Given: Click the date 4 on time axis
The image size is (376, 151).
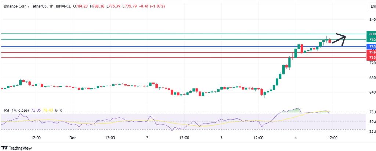Looking at the screenshot, I should [x=295, y=138].
